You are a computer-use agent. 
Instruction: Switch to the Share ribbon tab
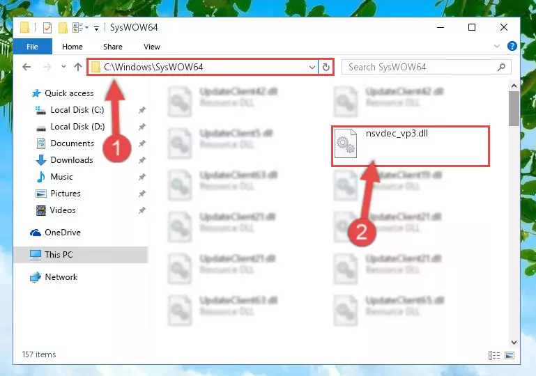[112, 47]
